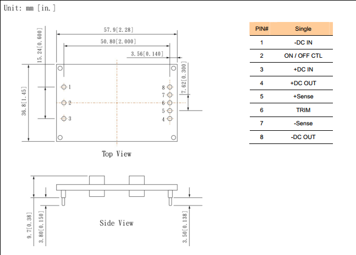
Task: Click the top-left mounting hole of the module
Action: coord(61,69)
